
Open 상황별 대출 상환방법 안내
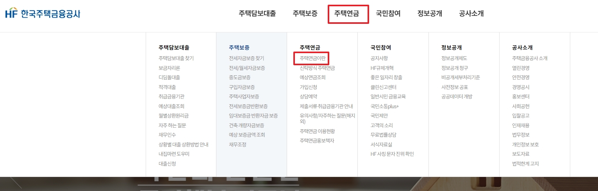click(184, 145)
